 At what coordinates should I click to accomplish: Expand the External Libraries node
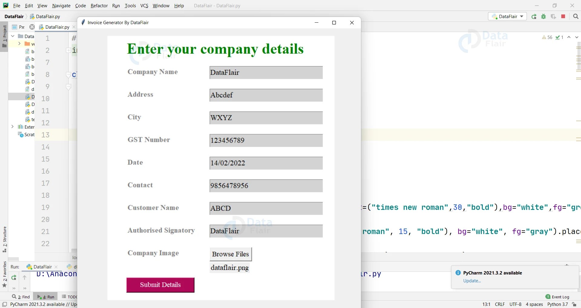coord(12,127)
